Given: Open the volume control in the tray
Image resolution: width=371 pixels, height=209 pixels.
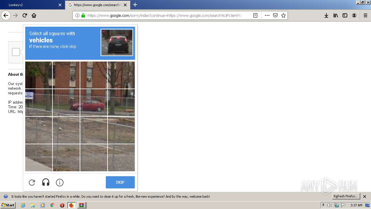Looking at the screenshot, I should click(x=330, y=205).
